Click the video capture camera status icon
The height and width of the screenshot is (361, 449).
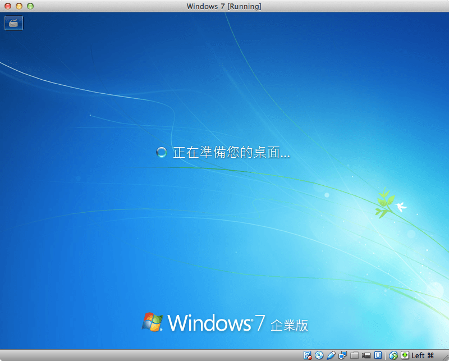pos(365,355)
